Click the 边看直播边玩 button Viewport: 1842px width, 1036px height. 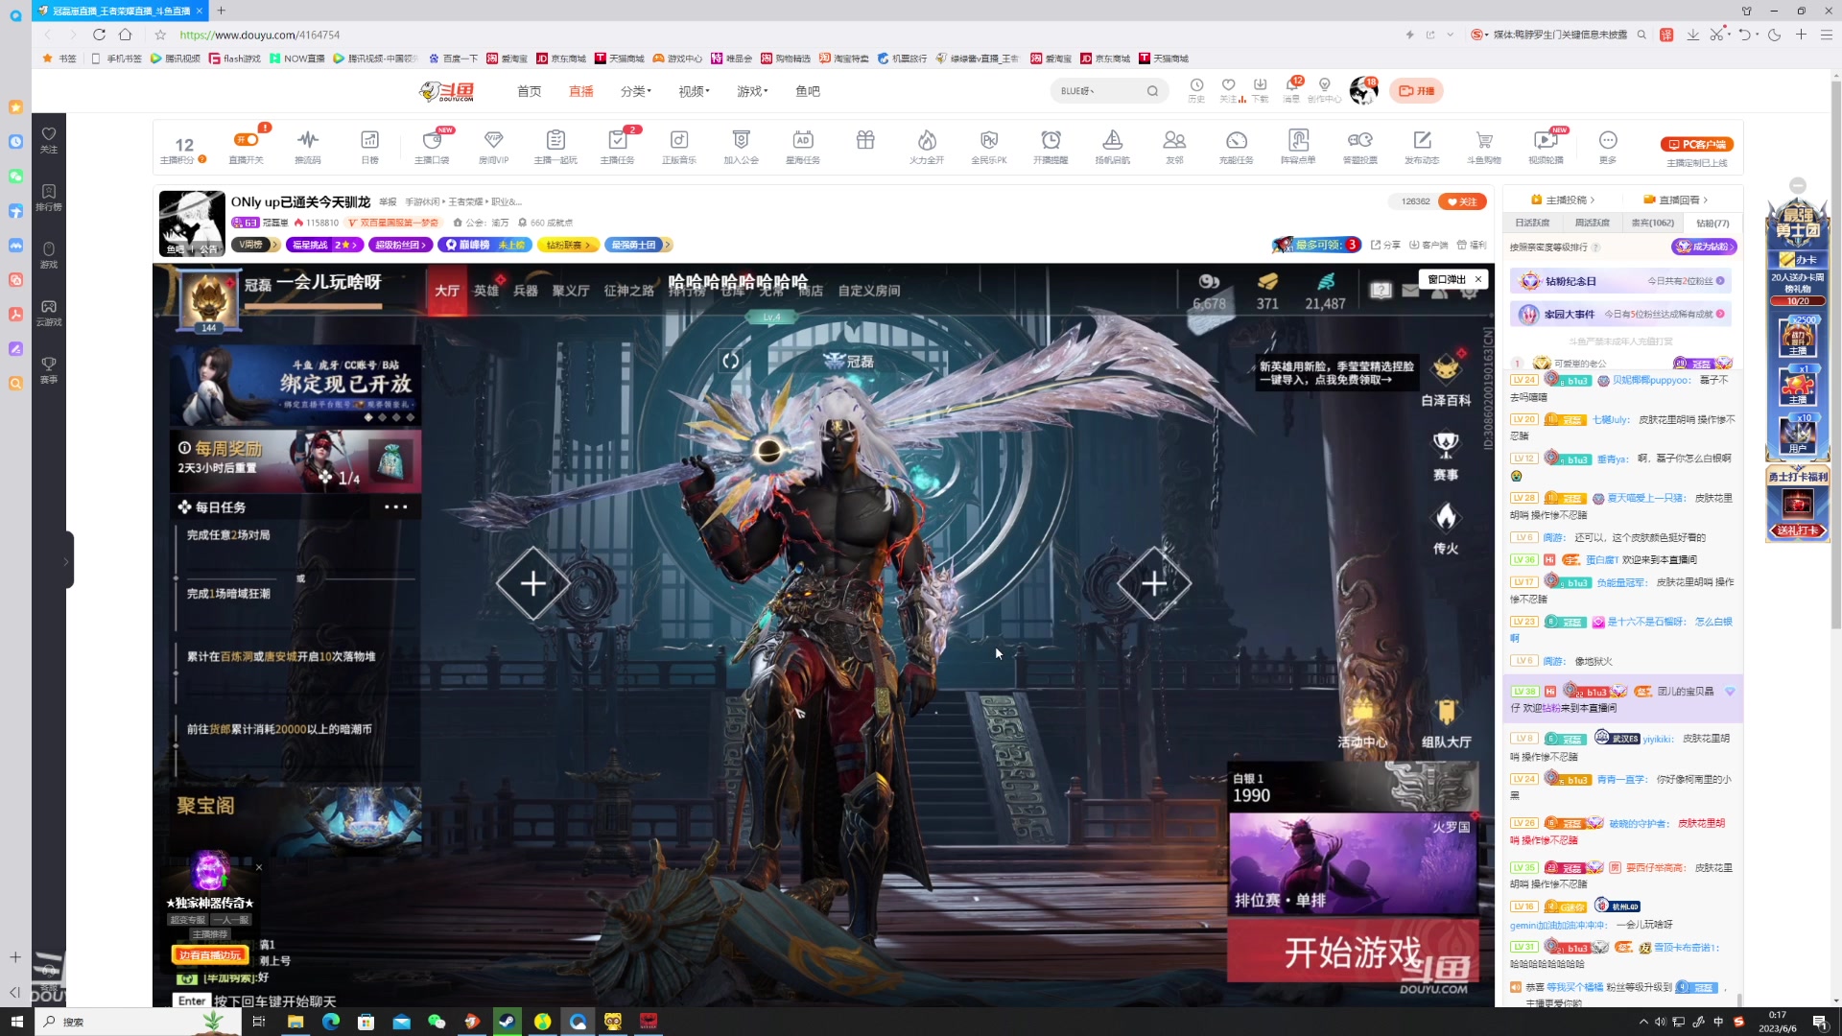tap(210, 954)
